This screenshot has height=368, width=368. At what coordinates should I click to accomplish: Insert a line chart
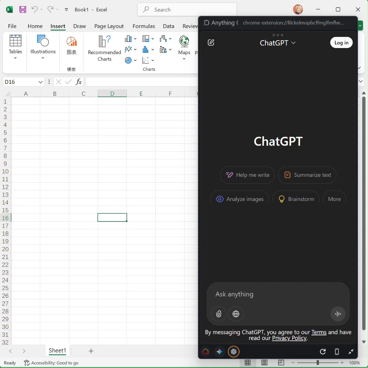click(x=129, y=49)
